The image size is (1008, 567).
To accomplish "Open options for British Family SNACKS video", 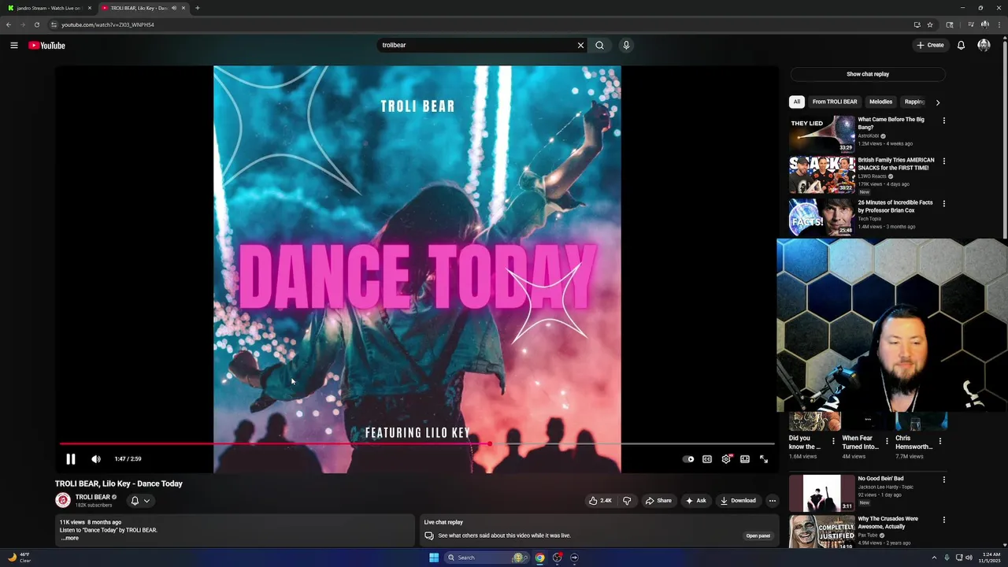I will pyautogui.click(x=944, y=161).
